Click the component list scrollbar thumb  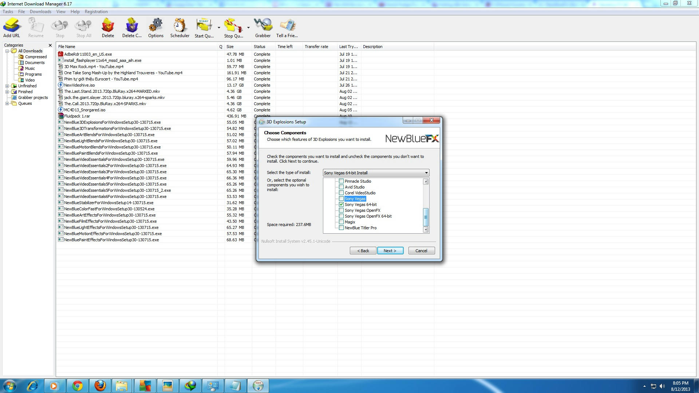426,217
